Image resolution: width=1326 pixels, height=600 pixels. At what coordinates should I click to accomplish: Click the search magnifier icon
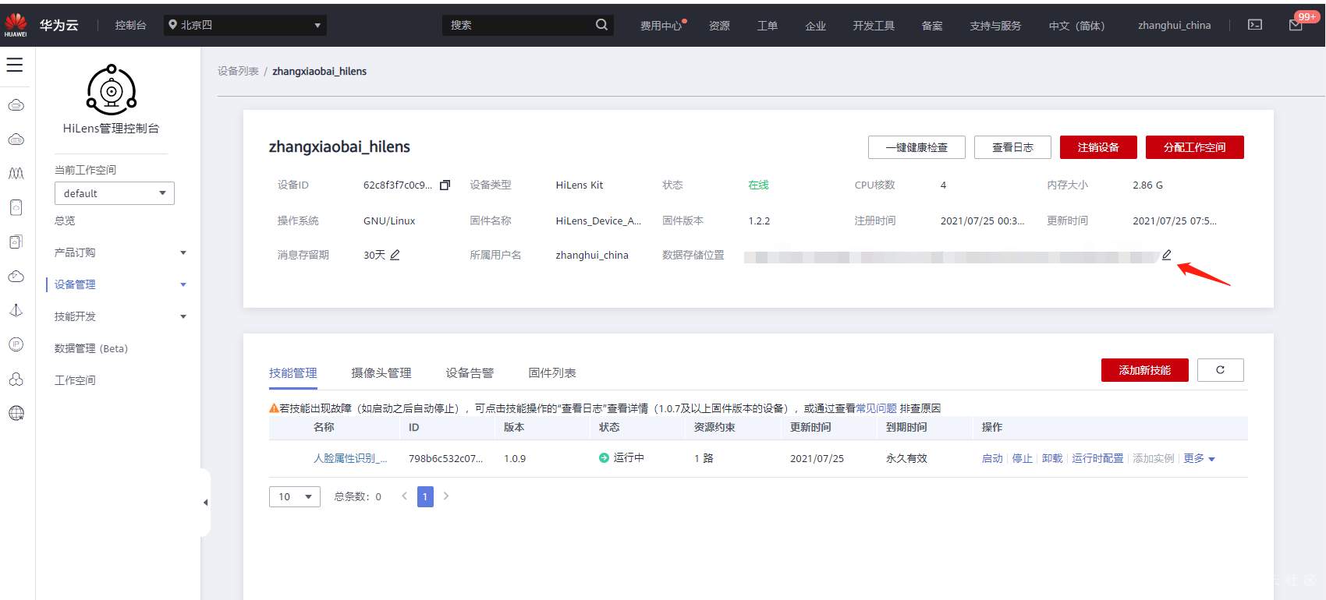601,25
